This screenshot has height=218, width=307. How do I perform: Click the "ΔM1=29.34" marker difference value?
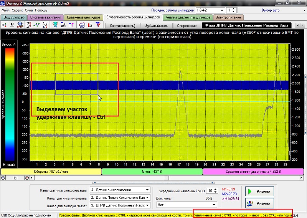(231, 199)
